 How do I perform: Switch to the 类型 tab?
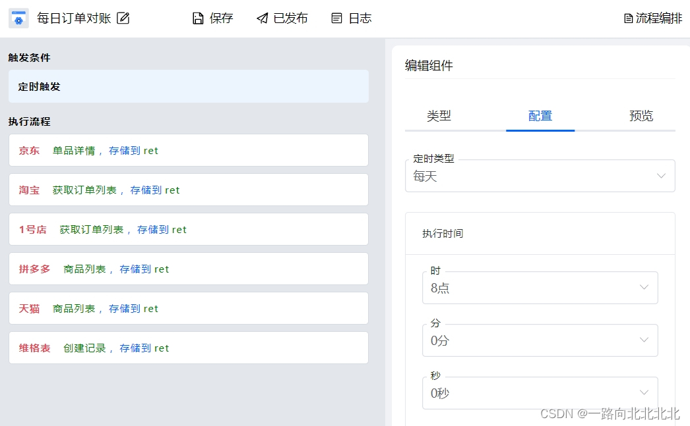coord(439,116)
